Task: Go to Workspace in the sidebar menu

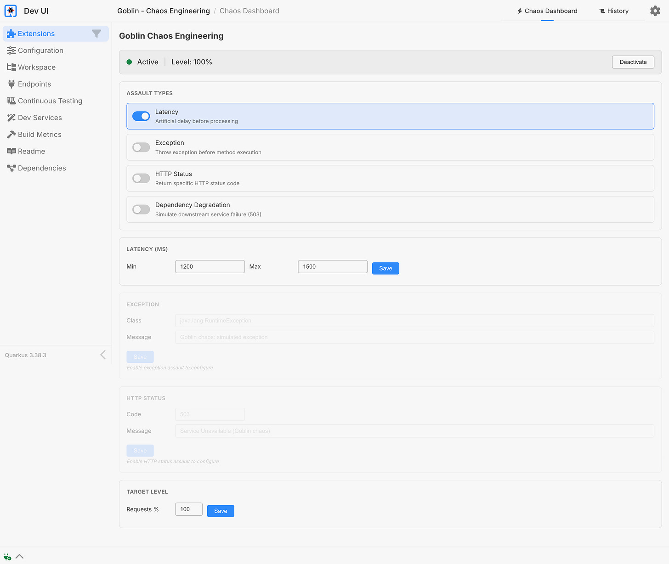Action: coord(56,67)
